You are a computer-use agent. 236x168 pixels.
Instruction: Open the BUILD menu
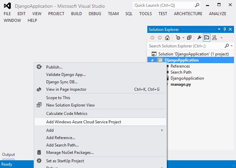(77, 14)
